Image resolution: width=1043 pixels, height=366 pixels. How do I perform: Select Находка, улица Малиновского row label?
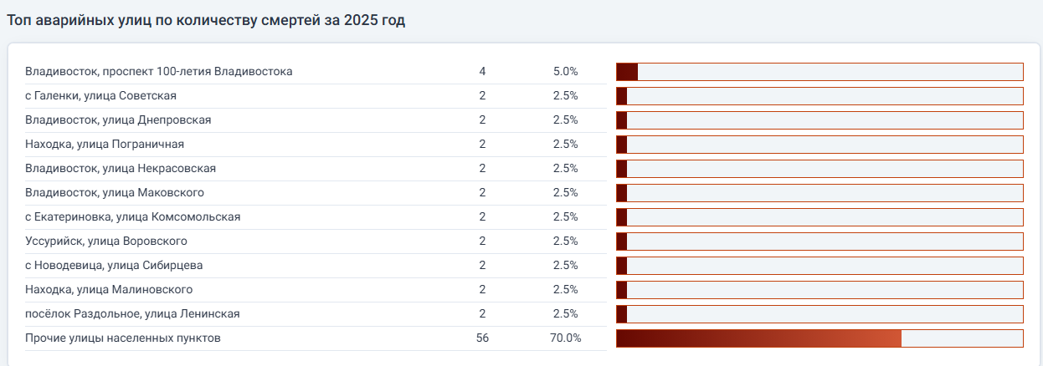109,290
